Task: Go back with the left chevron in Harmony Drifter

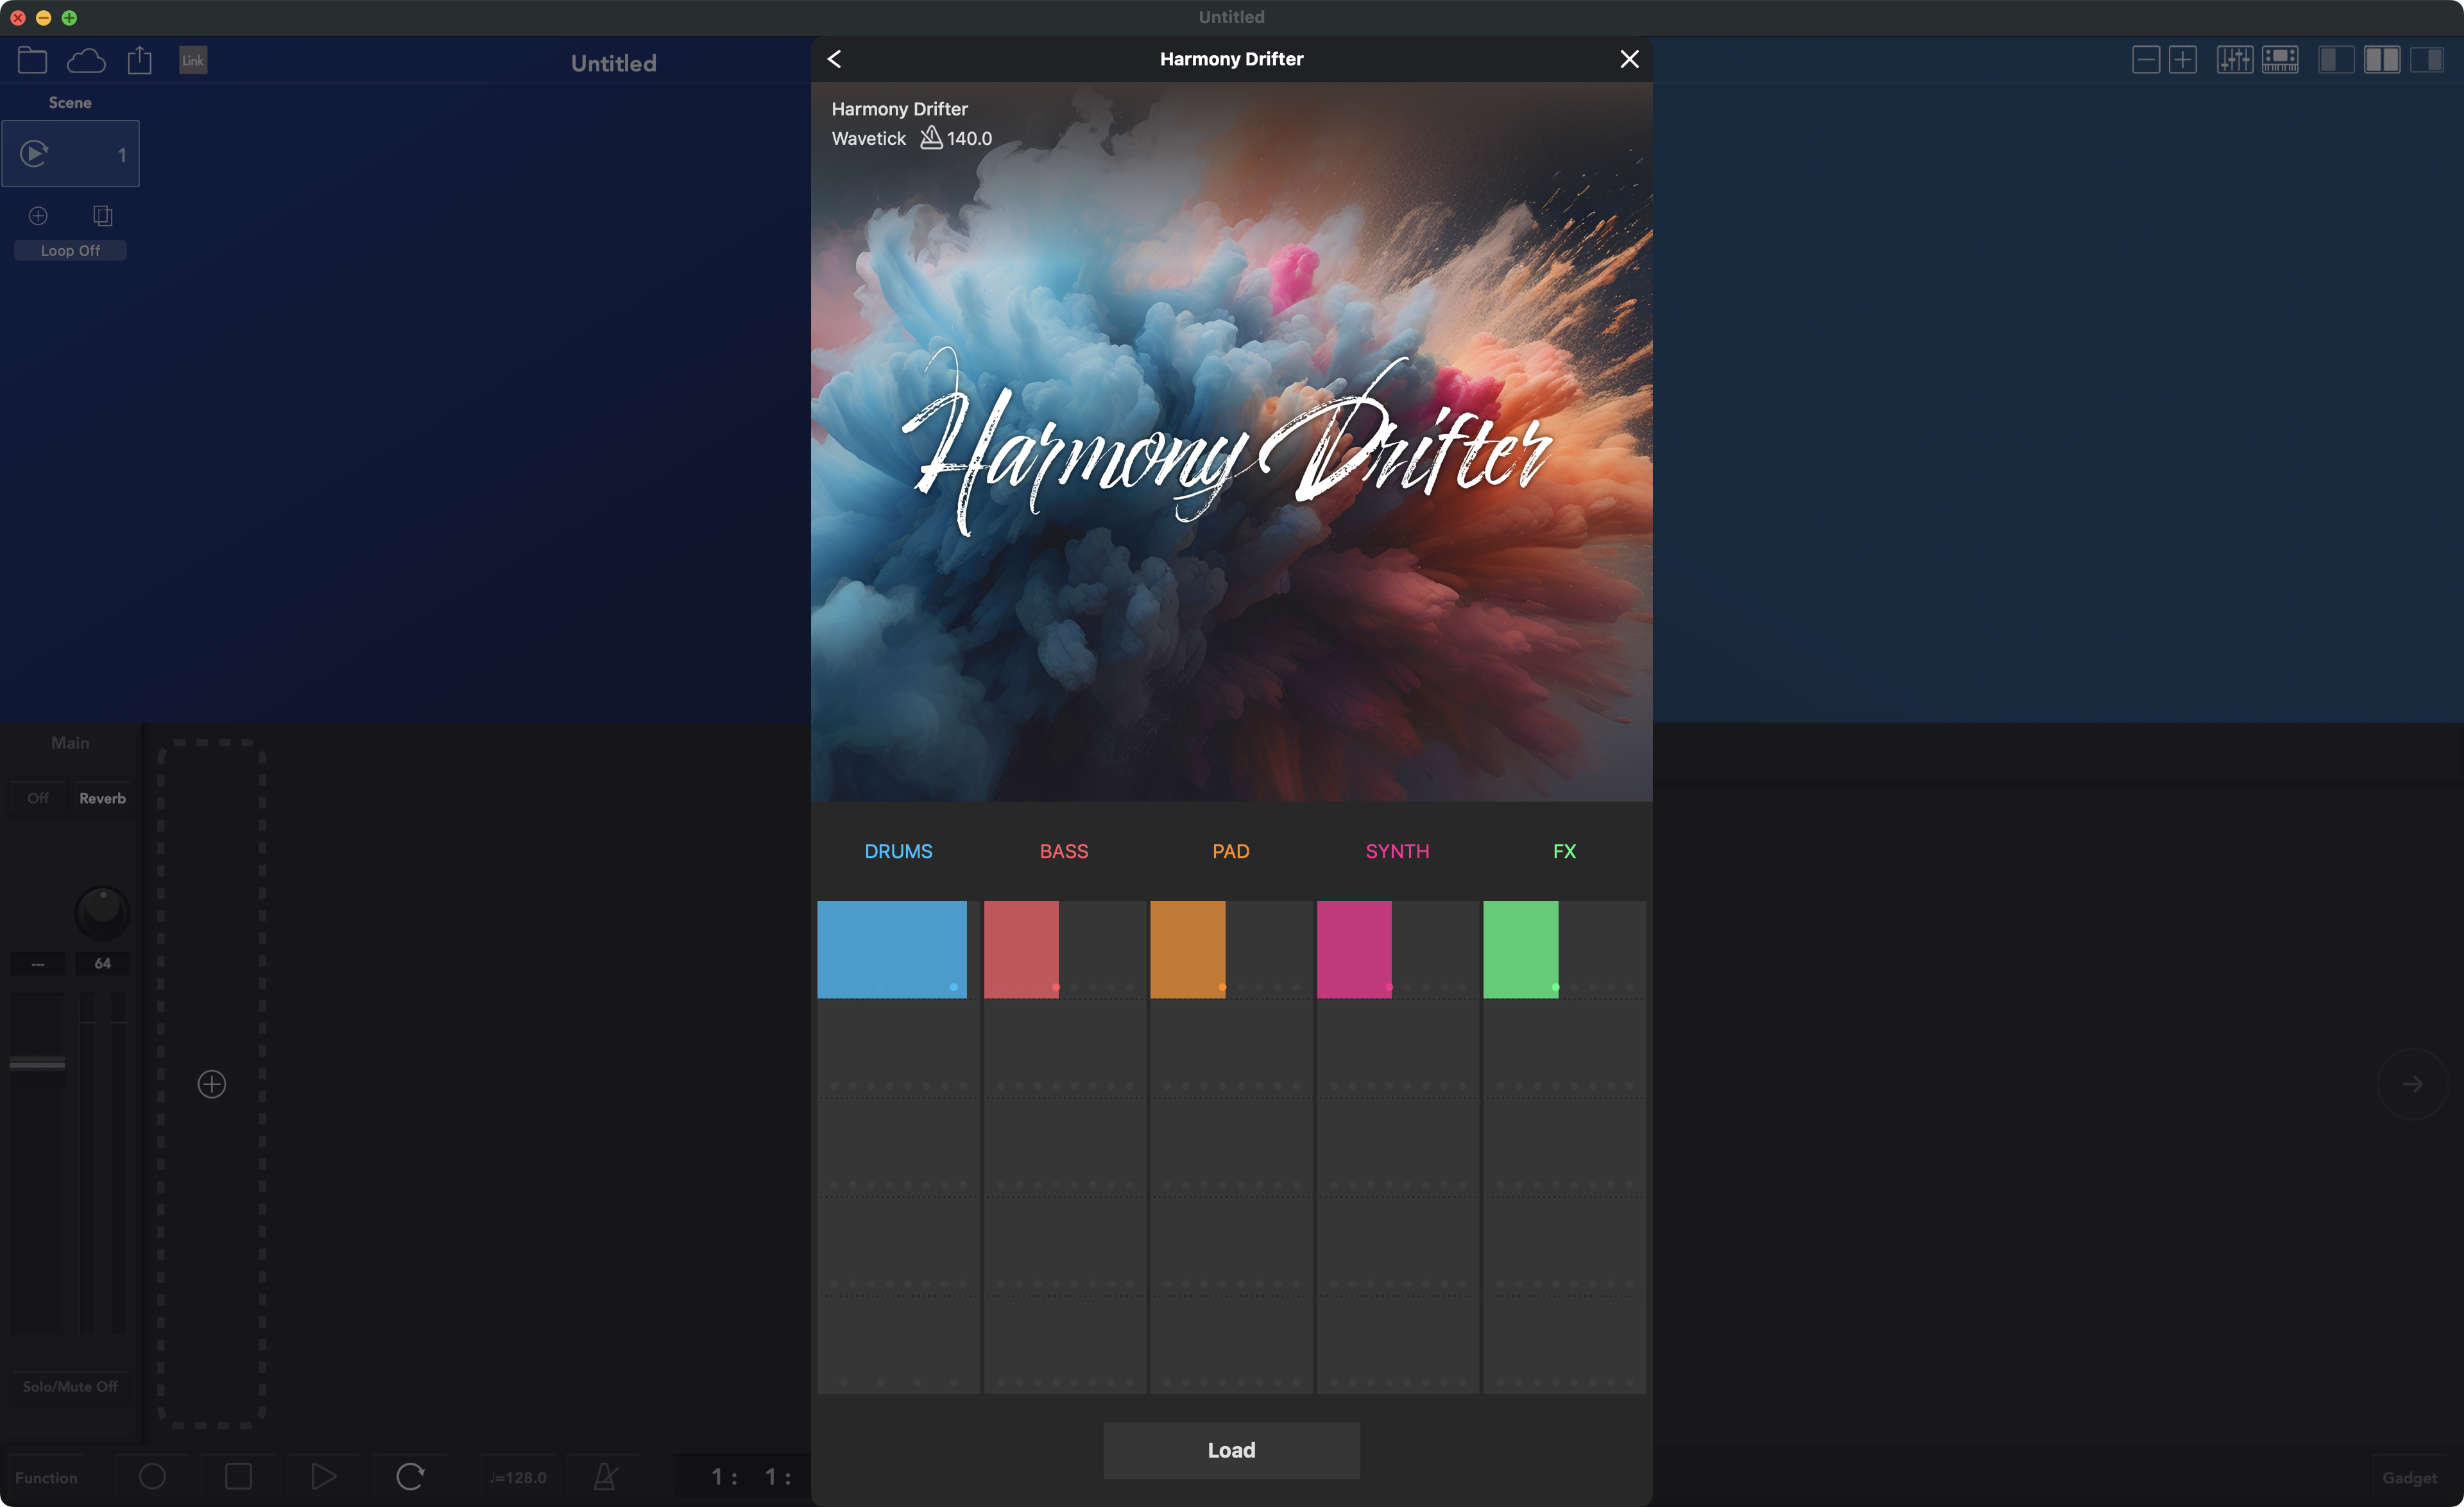Action: coord(834,59)
